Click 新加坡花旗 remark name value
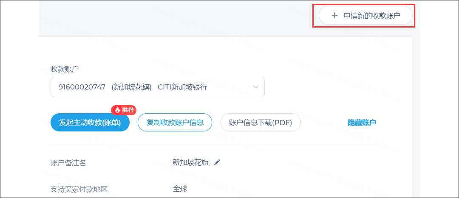 click(x=191, y=163)
